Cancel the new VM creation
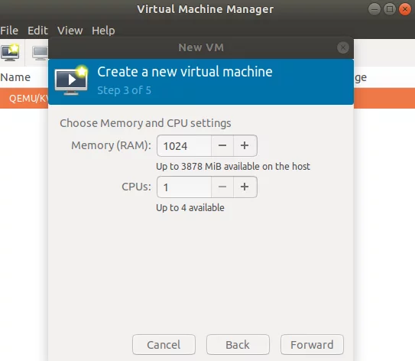This screenshot has width=415, height=361. [x=164, y=345]
